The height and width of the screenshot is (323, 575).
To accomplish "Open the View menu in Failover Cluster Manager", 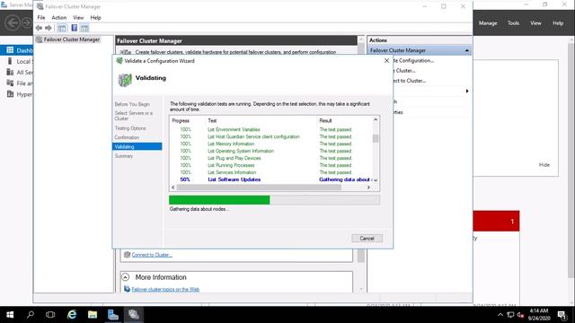I will [78, 18].
